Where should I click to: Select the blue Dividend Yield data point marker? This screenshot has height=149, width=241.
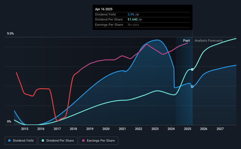click(x=192, y=87)
